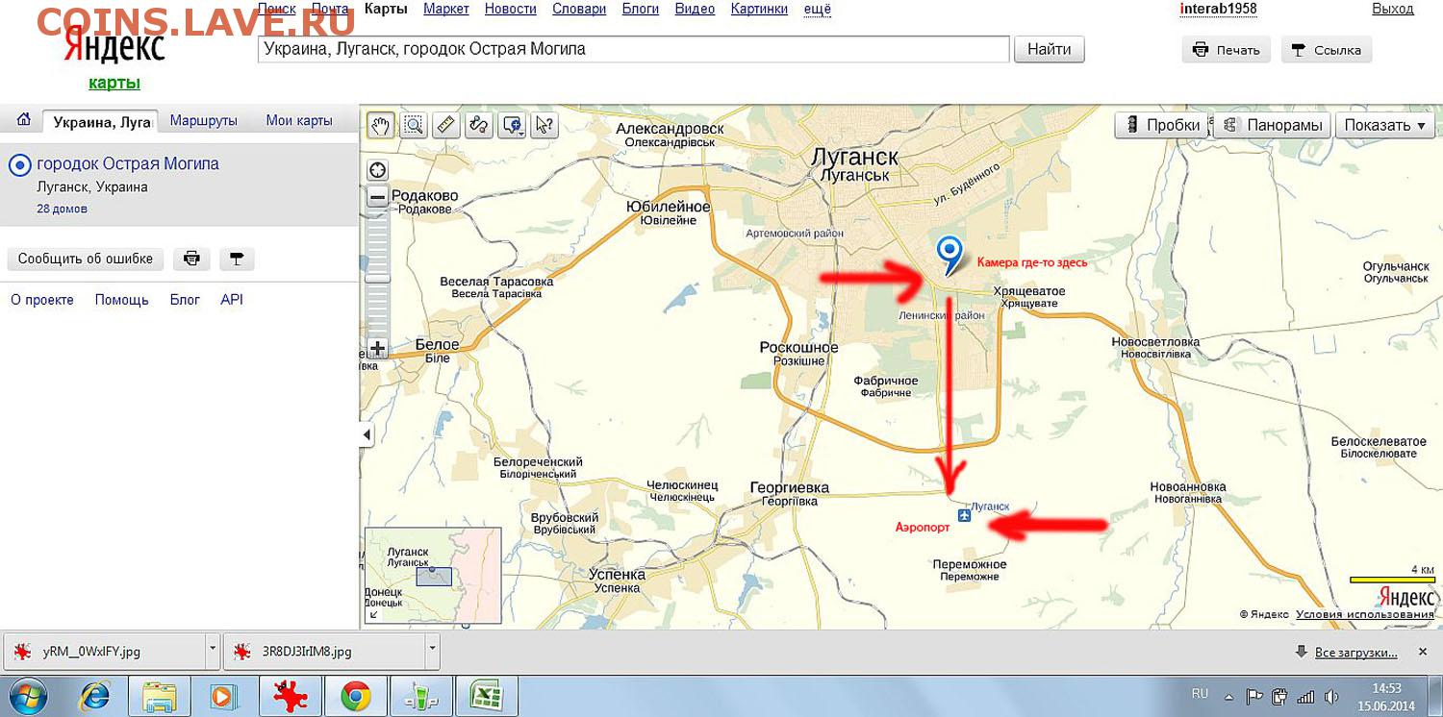Viewport: 1443px width, 717px height.
Task: Select the hand pan tool
Action: point(381,125)
